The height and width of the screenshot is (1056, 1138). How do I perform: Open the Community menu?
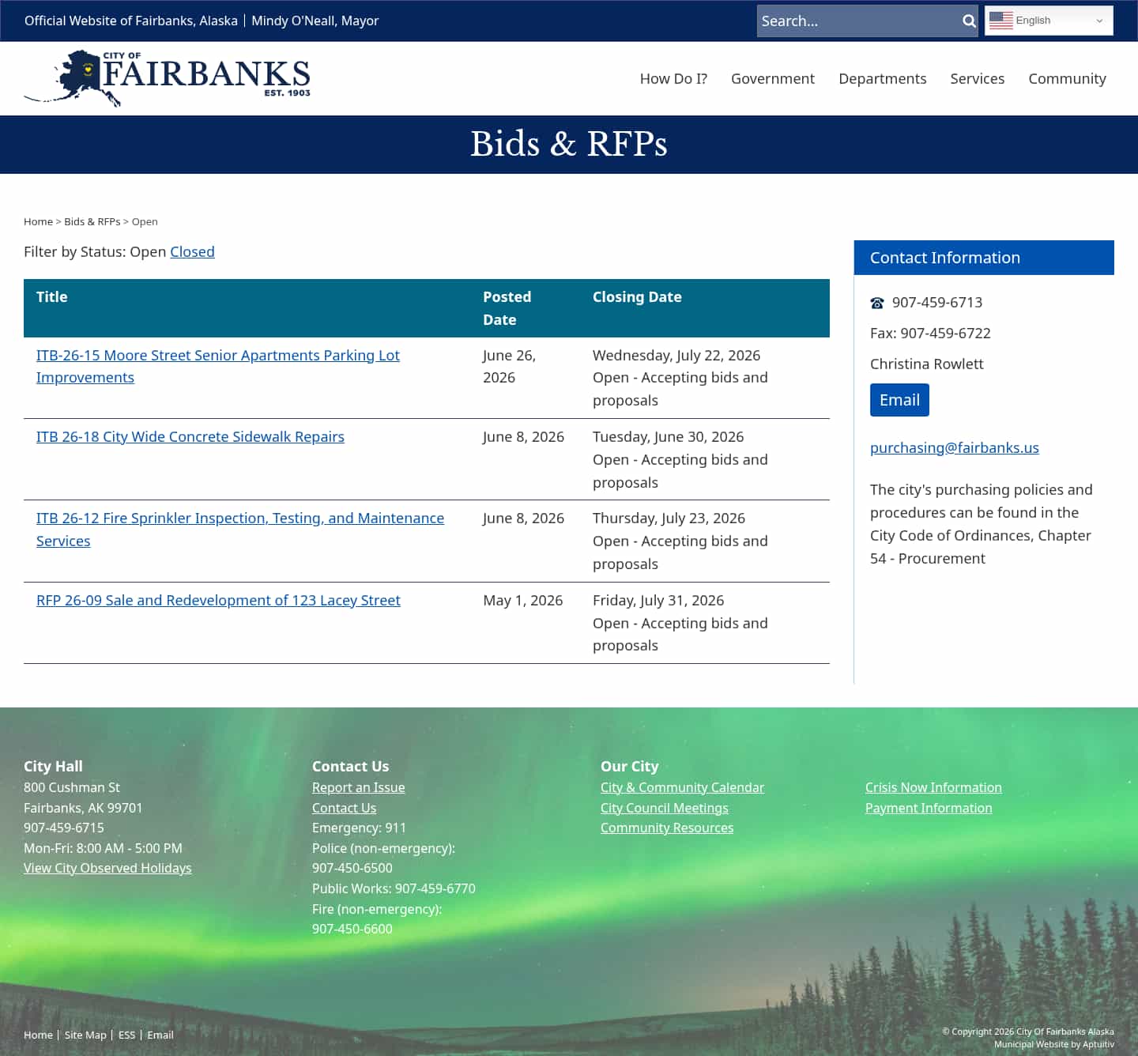1067,79
